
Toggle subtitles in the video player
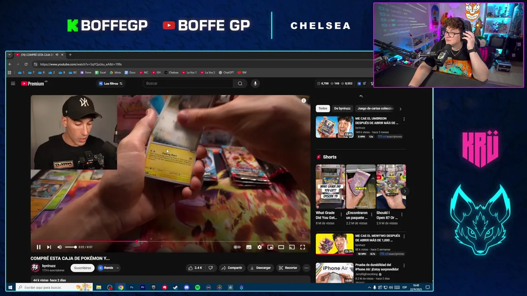(249, 247)
